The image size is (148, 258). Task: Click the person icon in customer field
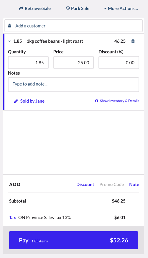coord(10,26)
